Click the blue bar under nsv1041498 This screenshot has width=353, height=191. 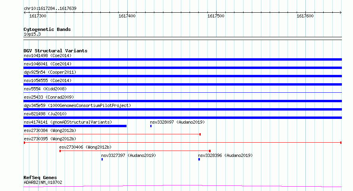tap(182, 59)
